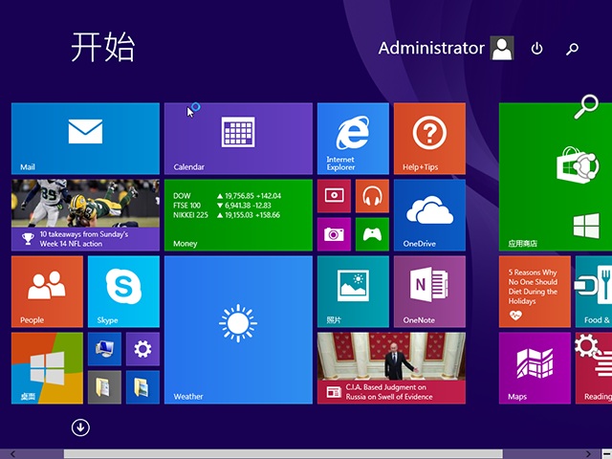Open the 应用商店 Store tile

pyautogui.click(x=556, y=177)
